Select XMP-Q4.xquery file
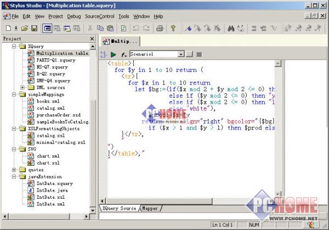Image resolution: width=329 pixels, height=230 pixels. coord(53,81)
